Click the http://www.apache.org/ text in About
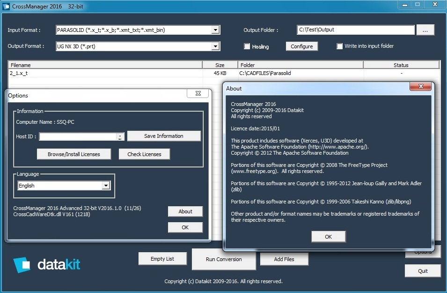Screen dimensions: 447x293 click(x=338, y=147)
